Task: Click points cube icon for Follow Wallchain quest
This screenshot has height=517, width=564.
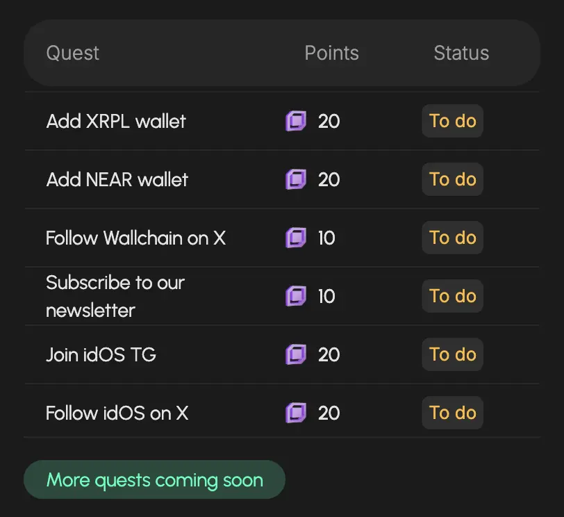Action: pyautogui.click(x=296, y=238)
